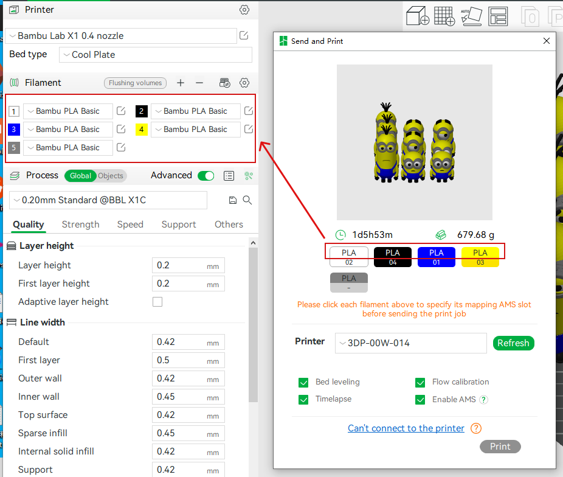Click the compare presets icon
This screenshot has width=563, height=477.
(x=249, y=176)
